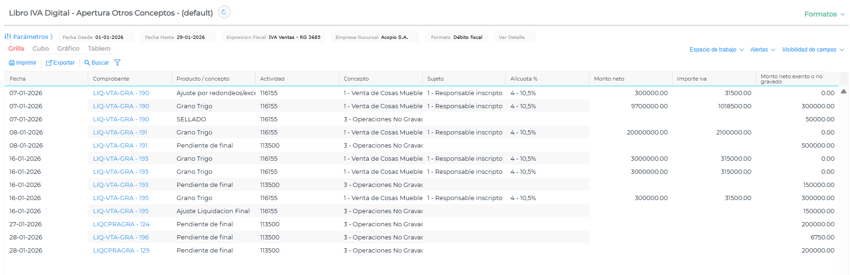Click the Alícuota % column header
The width and height of the screenshot is (850, 275).
(x=524, y=79)
